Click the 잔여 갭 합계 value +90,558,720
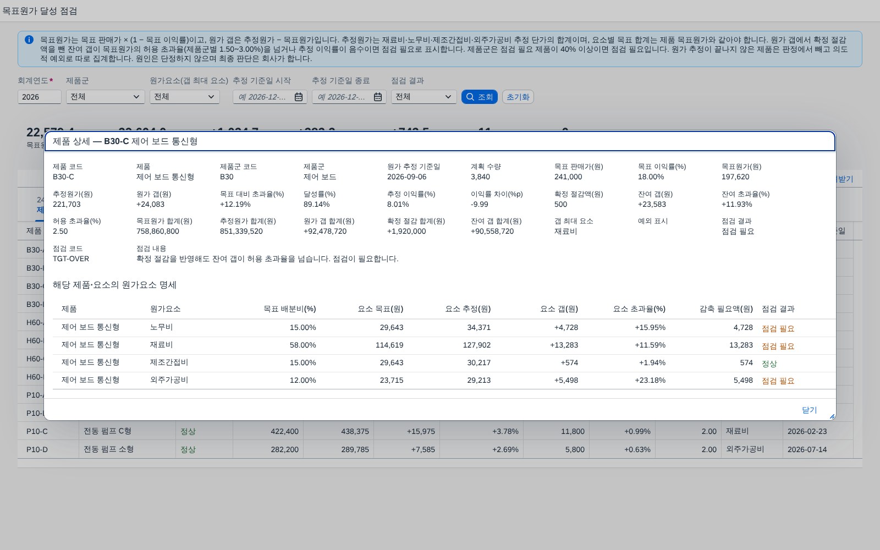 tap(492, 232)
